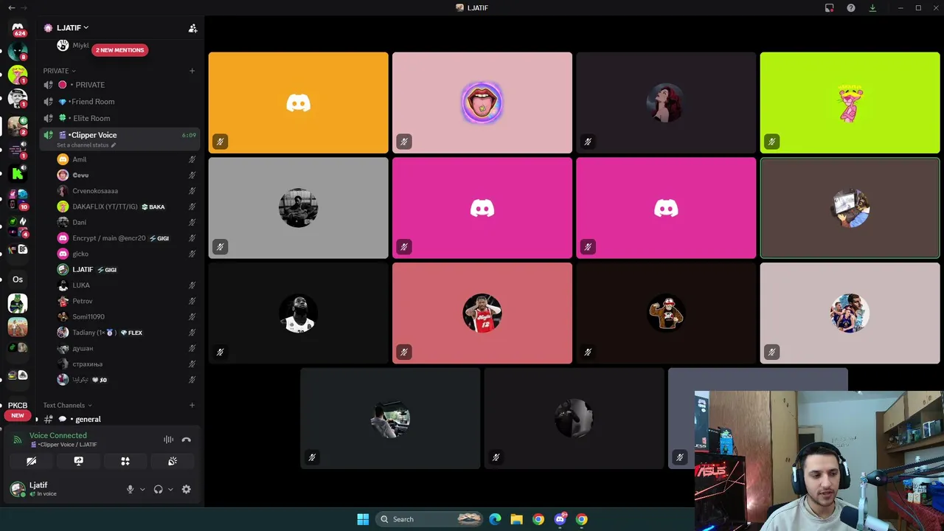Select Petrov in voice member list
Image resolution: width=944 pixels, height=531 pixels.
click(x=126, y=301)
